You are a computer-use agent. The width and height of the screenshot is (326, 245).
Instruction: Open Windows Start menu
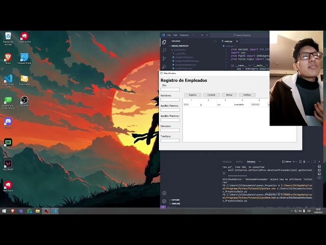[x=4, y=211]
